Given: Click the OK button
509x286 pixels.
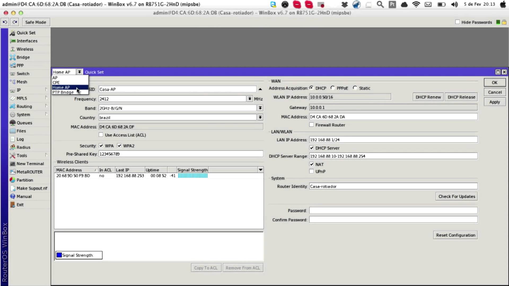Looking at the screenshot, I should 494,83.
